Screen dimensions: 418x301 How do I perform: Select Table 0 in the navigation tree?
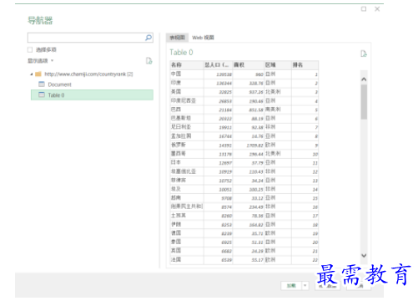[x=92, y=94]
